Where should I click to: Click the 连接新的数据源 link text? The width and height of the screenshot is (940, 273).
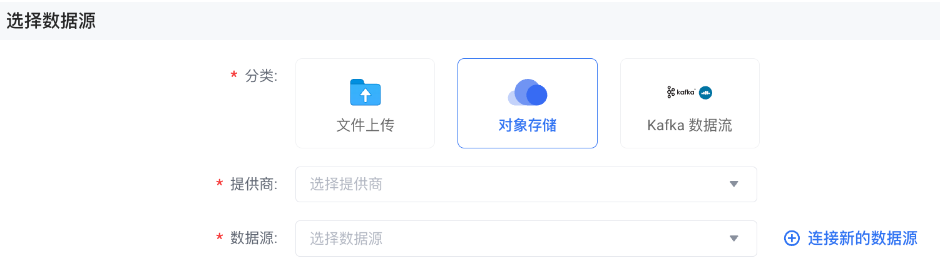pyautogui.click(x=862, y=239)
